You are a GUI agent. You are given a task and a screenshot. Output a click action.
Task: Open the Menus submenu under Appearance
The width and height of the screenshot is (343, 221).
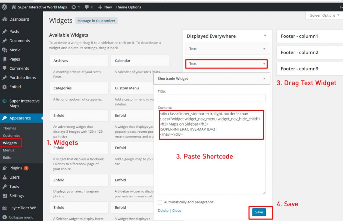point(9,150)
